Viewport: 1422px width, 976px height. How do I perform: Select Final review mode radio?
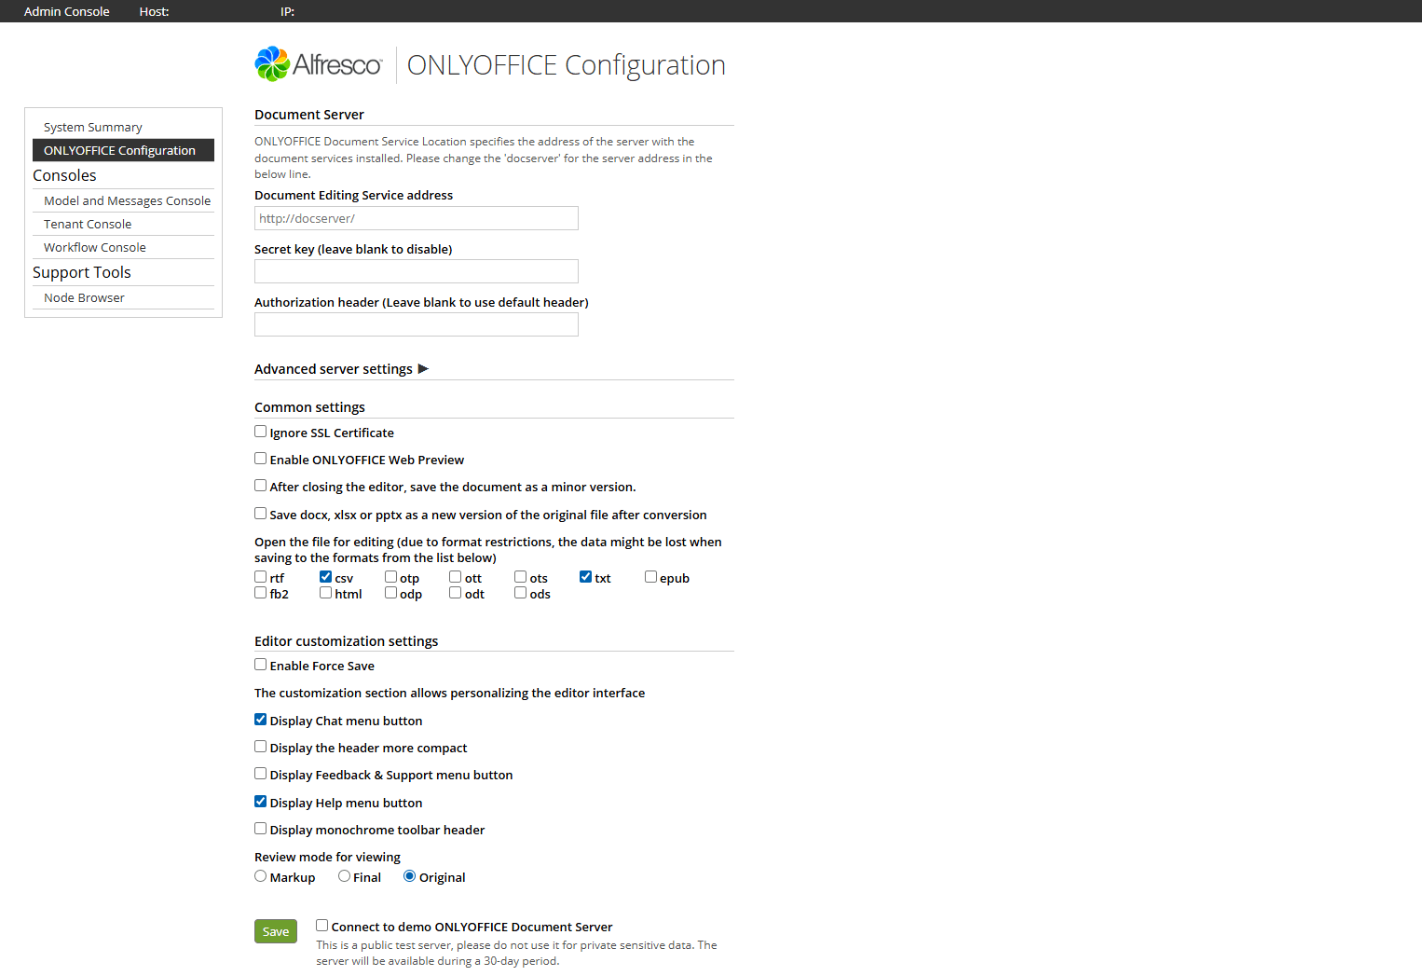[345, 876]
